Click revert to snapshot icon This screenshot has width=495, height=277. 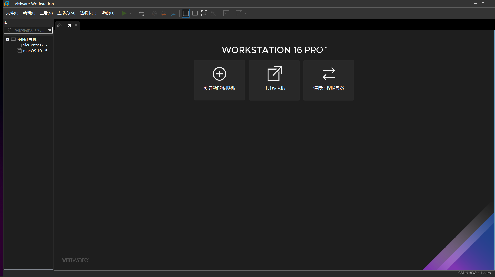[x=164, y=13]
